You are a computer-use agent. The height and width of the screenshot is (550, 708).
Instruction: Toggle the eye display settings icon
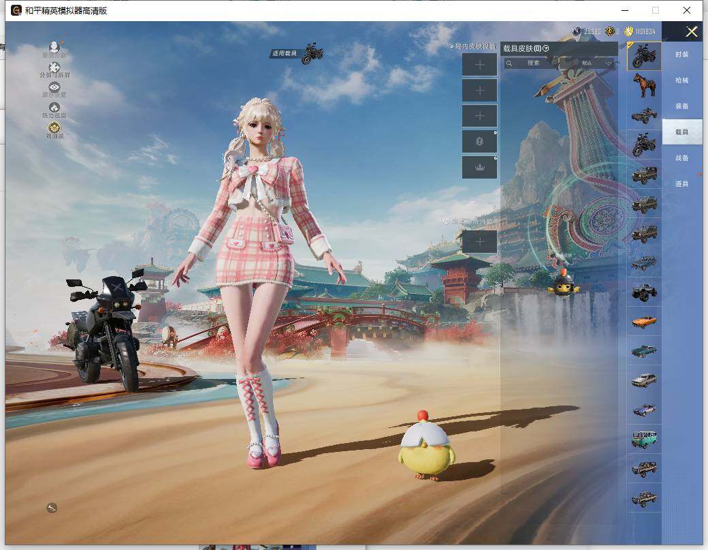pos(54,87)
